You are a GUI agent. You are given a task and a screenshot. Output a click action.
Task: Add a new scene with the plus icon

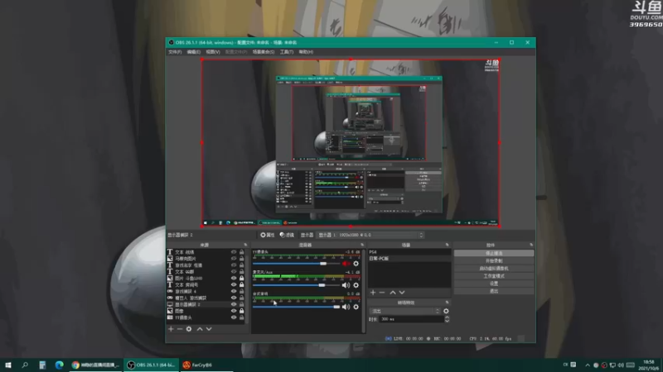[x=373, y=293]
